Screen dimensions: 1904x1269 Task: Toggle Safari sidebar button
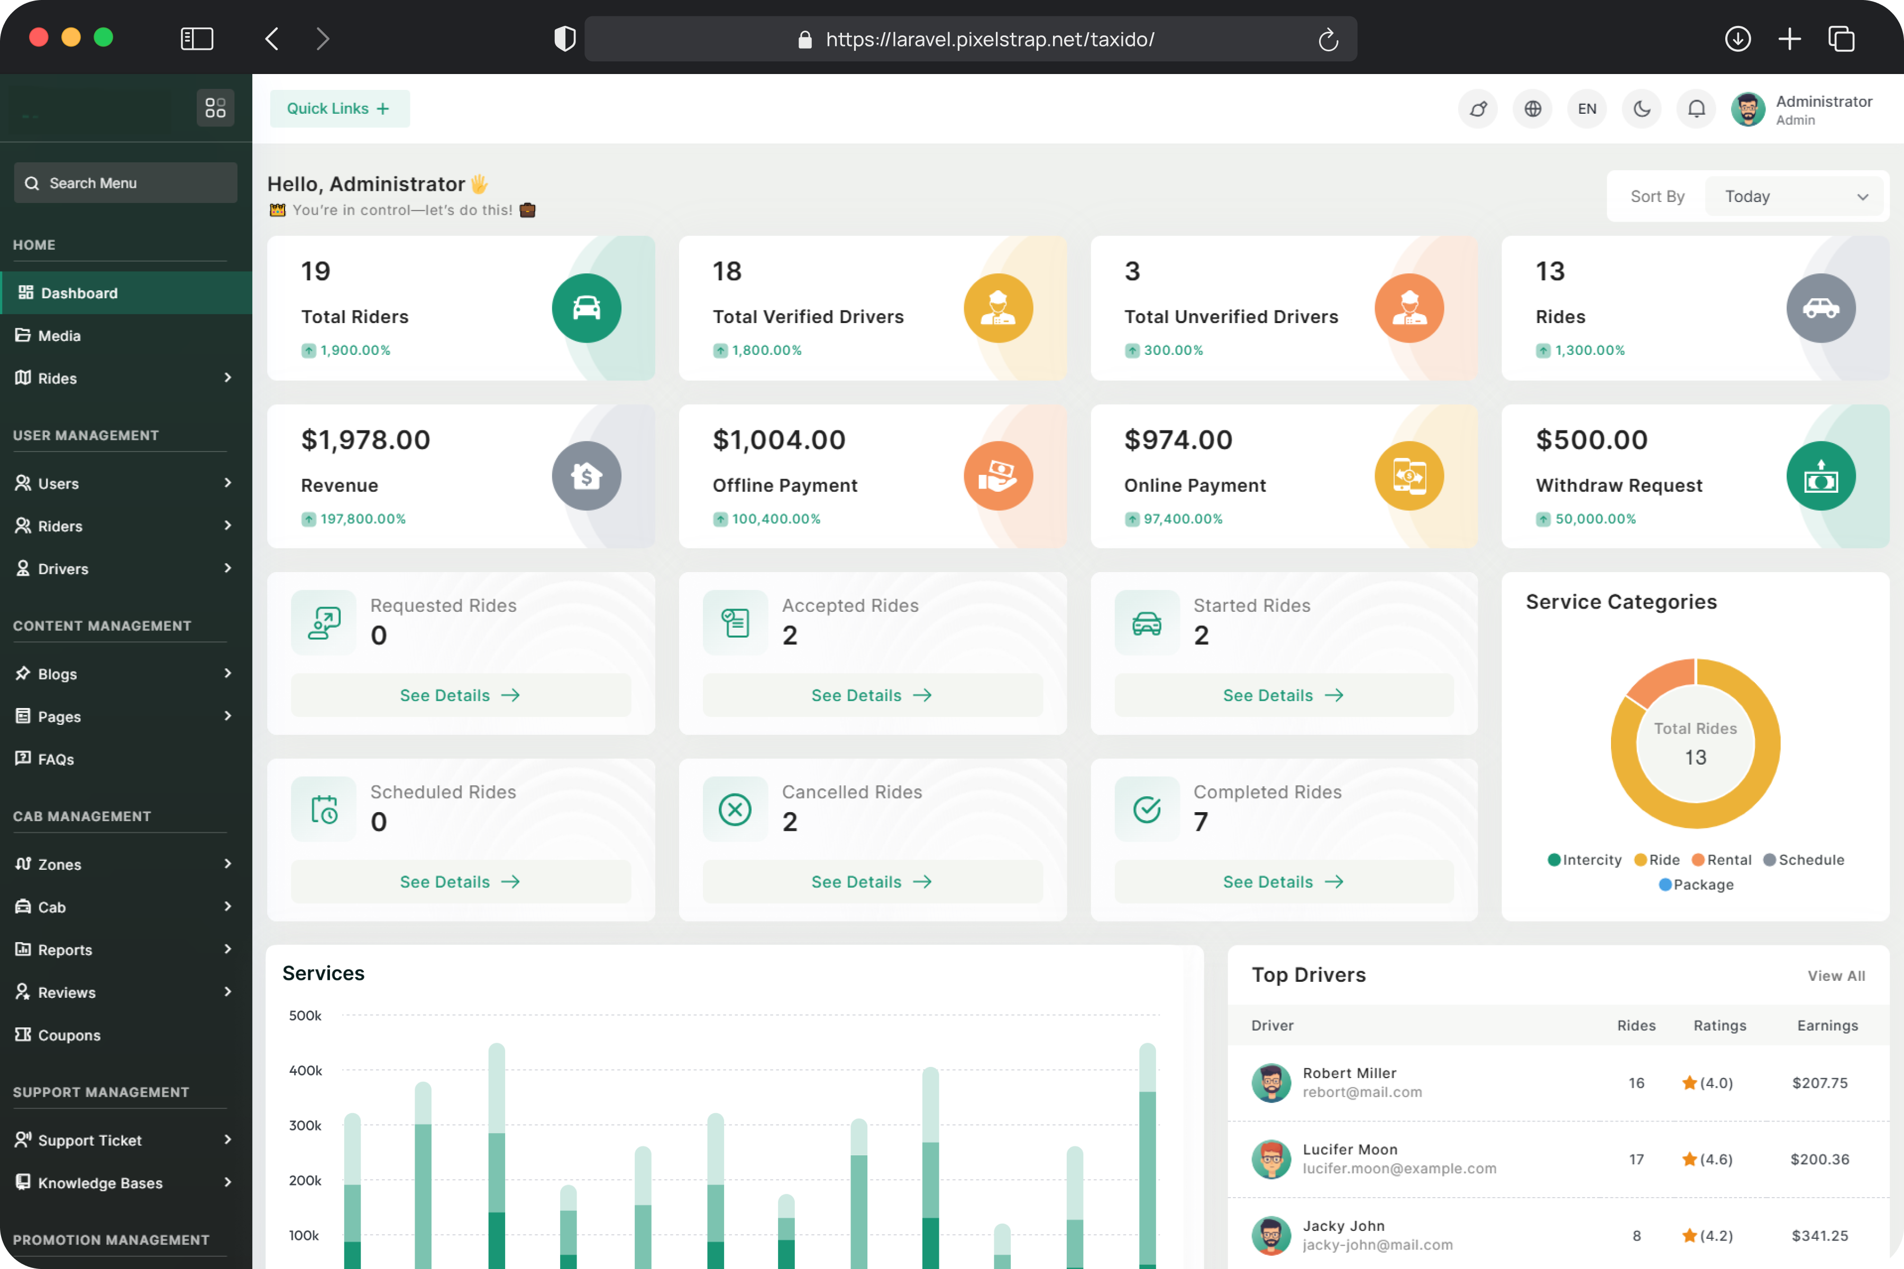[x=197, y=39]
